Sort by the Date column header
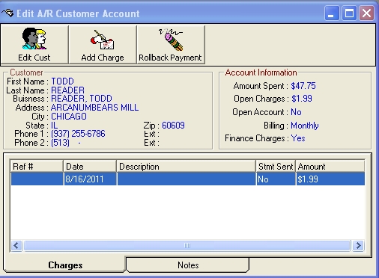 click(x=90, y=166)
